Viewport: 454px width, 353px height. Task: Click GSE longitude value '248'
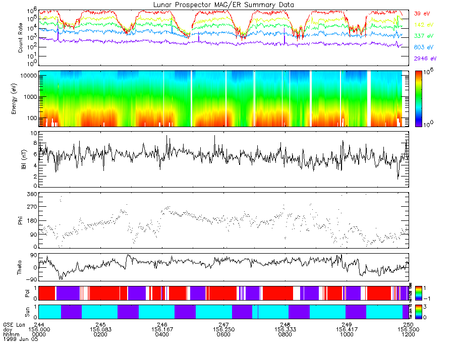(x=285, y=325)
